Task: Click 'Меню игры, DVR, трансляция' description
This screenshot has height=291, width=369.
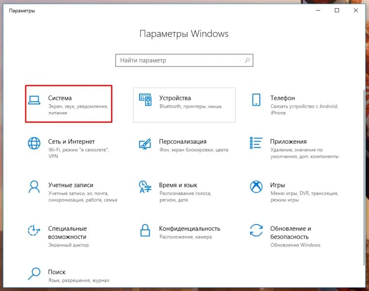Action: pyautogui.click(x=304, y=196)
